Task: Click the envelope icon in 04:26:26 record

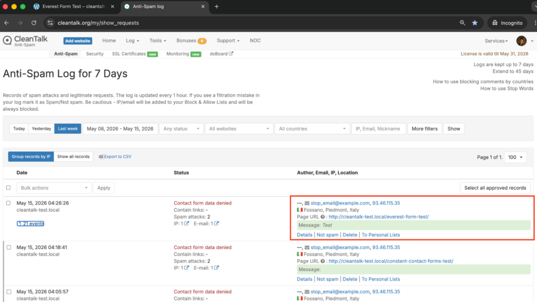Action: [x=307, y=203]
